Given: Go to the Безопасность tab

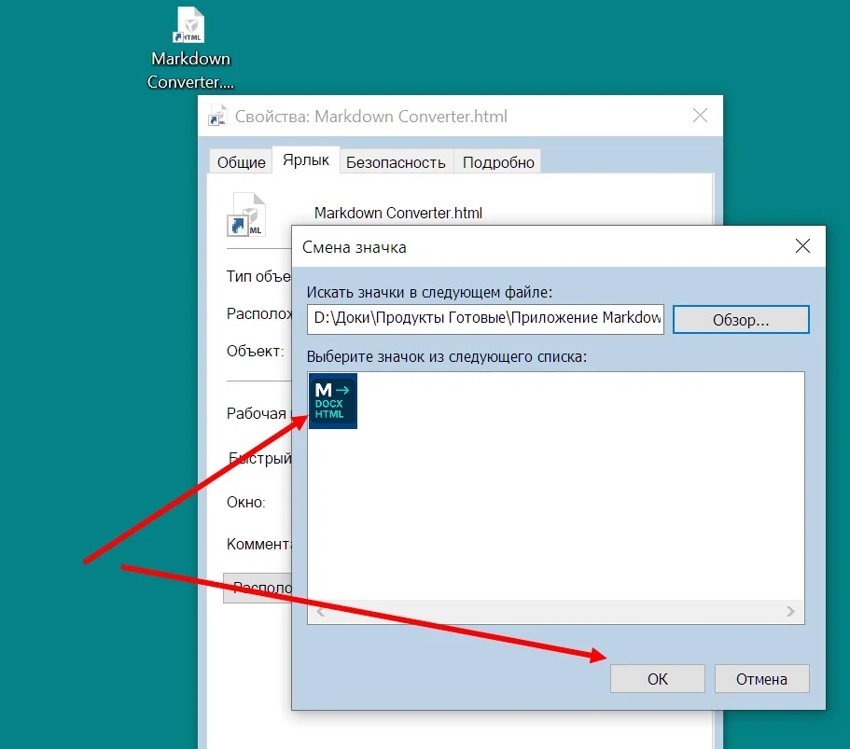Looking at the screenshot, I should click(x=396, y=162).
